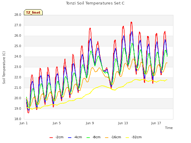Screen dimensions: 191x143
Task: Click the Jun 17 x-axis tick label
Action: [156, 123]
